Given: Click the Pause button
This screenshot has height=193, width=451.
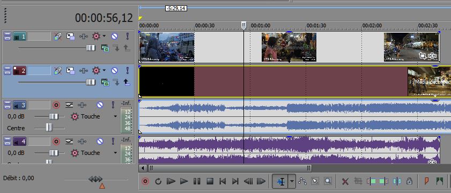Looking at the screenshot, I should click(x=197, y=181).
